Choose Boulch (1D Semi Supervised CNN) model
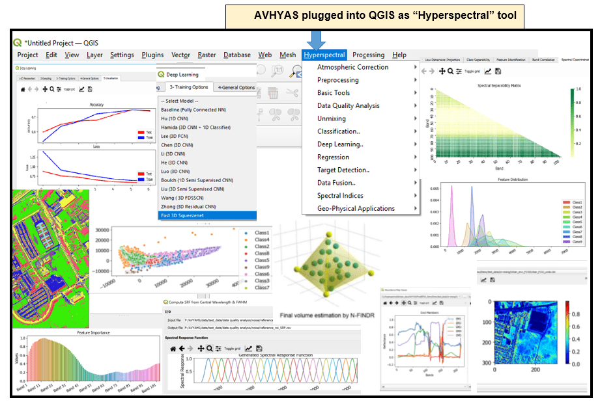600x402 pixels. point(207,180)
